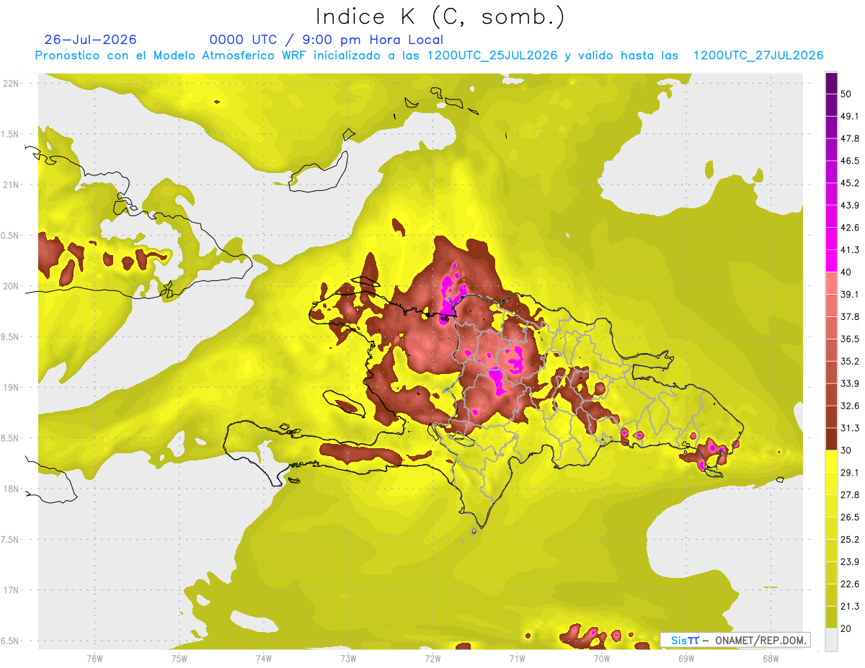865x668 pixels.
Task: Click the '40' color scale value
Action: [x=846, y=272]
